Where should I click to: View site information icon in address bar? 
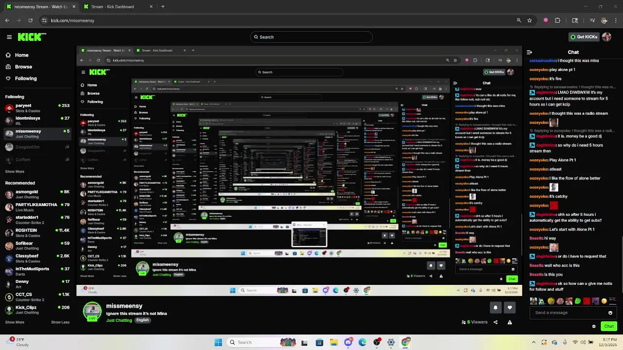(44, 20)
